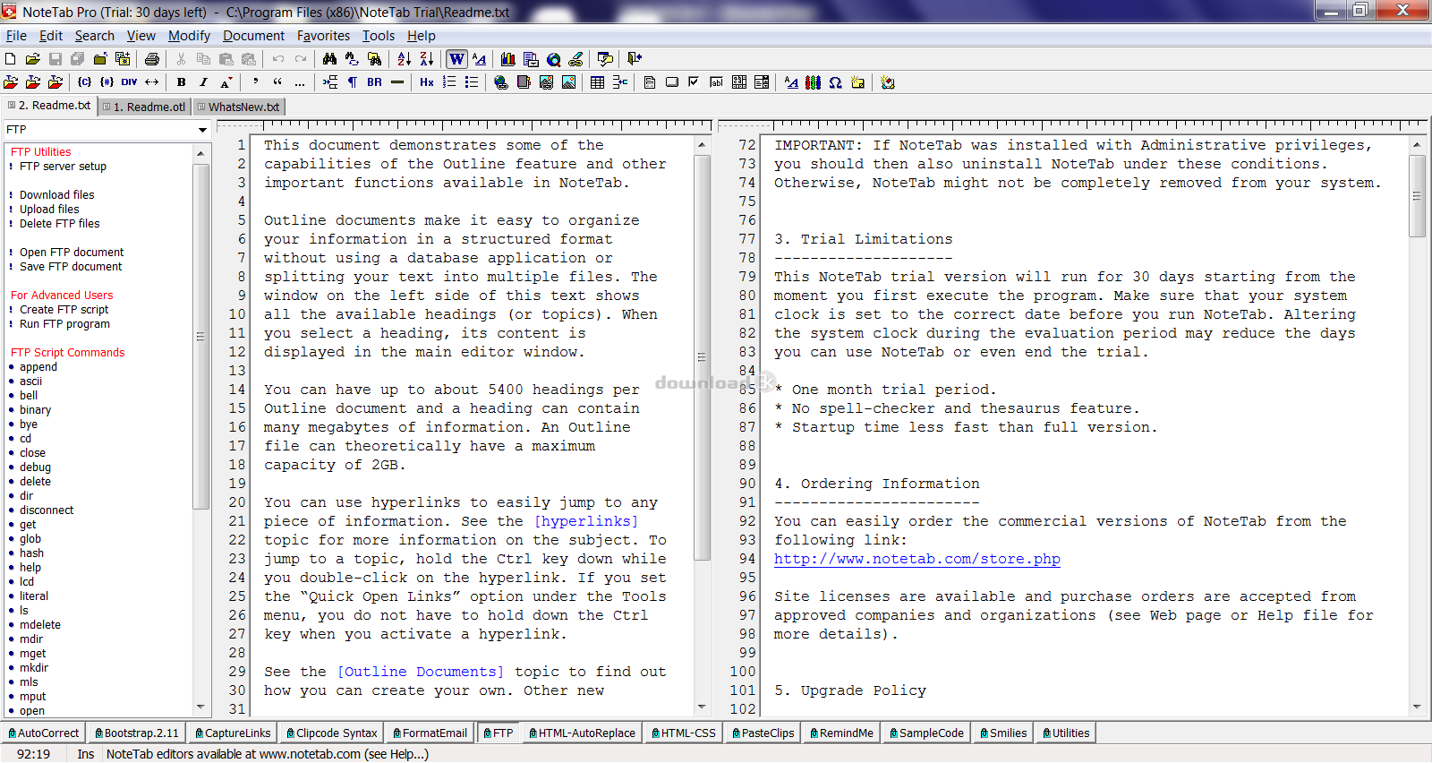Screen dimensions: 1432x763
Task: Click the Print icon in the toolbar
Action: coord(152,59)
